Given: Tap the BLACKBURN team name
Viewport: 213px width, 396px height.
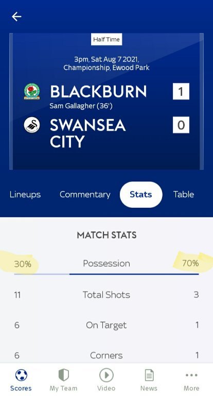Looking at the screenshot, I should pyautogui.click(x=98, y=91).
